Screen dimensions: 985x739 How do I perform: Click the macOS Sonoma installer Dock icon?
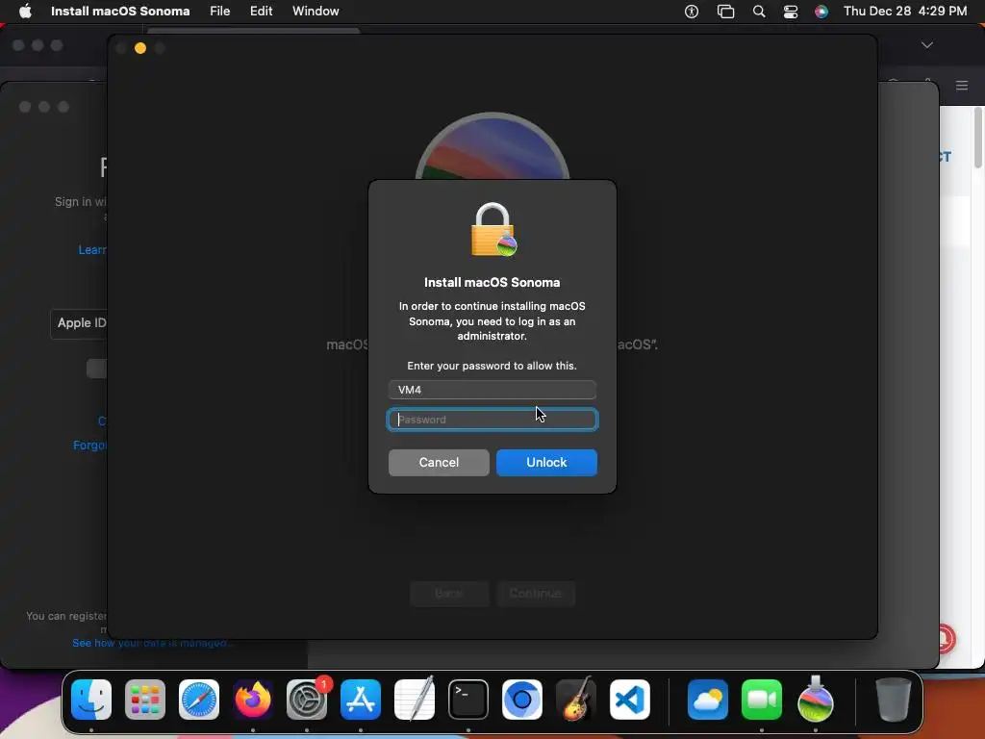coord(816,699)
